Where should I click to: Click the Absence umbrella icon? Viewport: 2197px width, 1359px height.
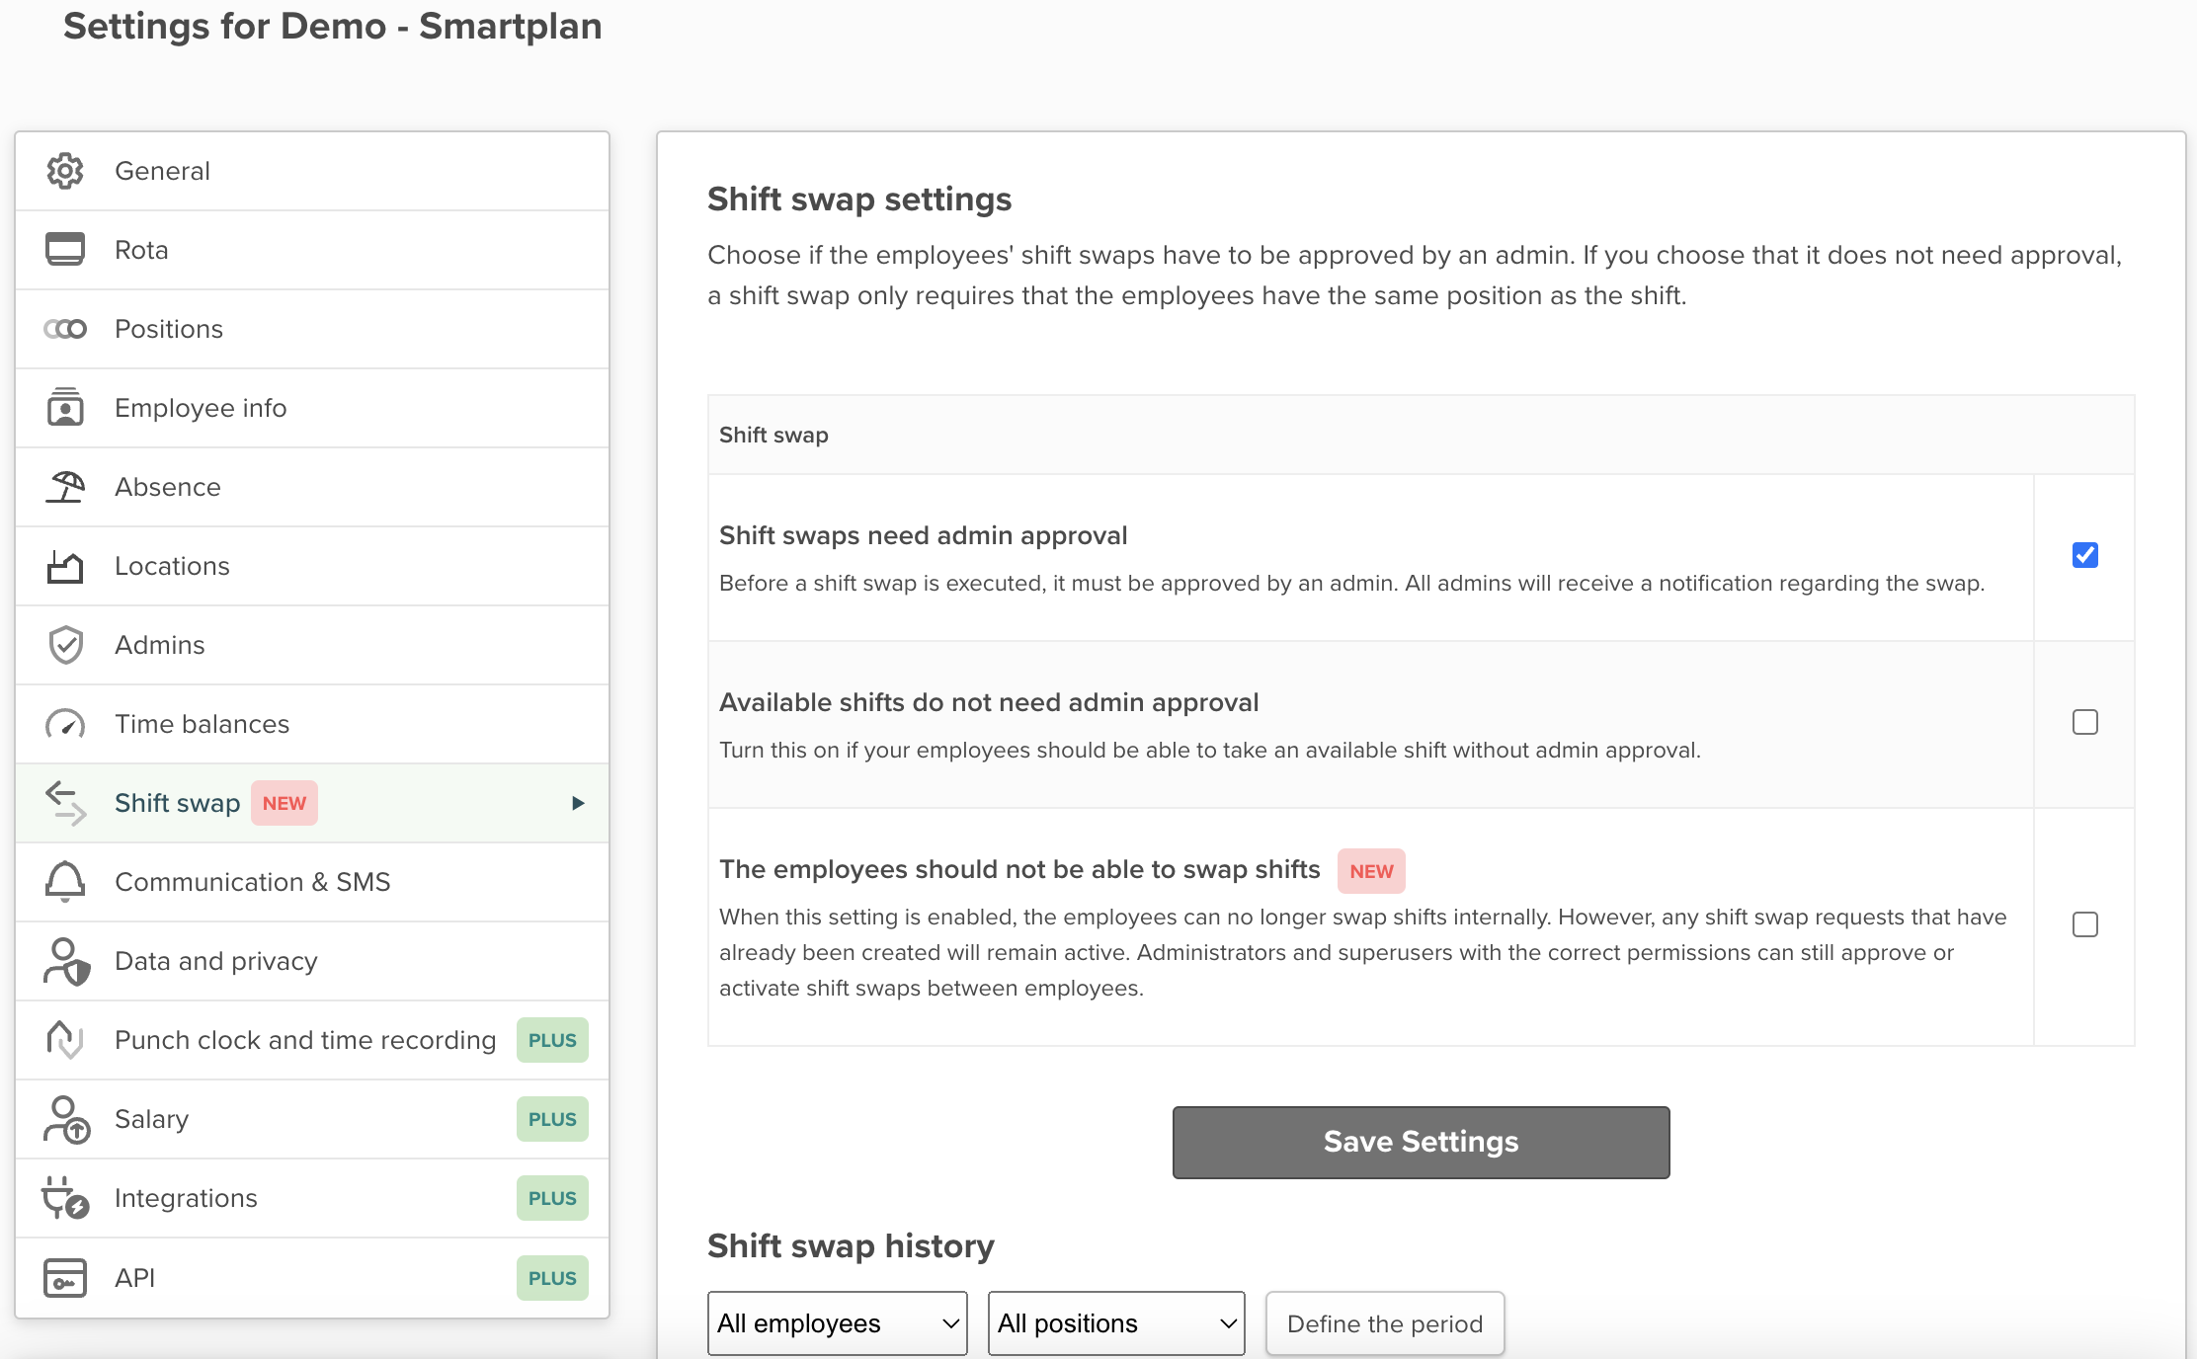point(64,486)
